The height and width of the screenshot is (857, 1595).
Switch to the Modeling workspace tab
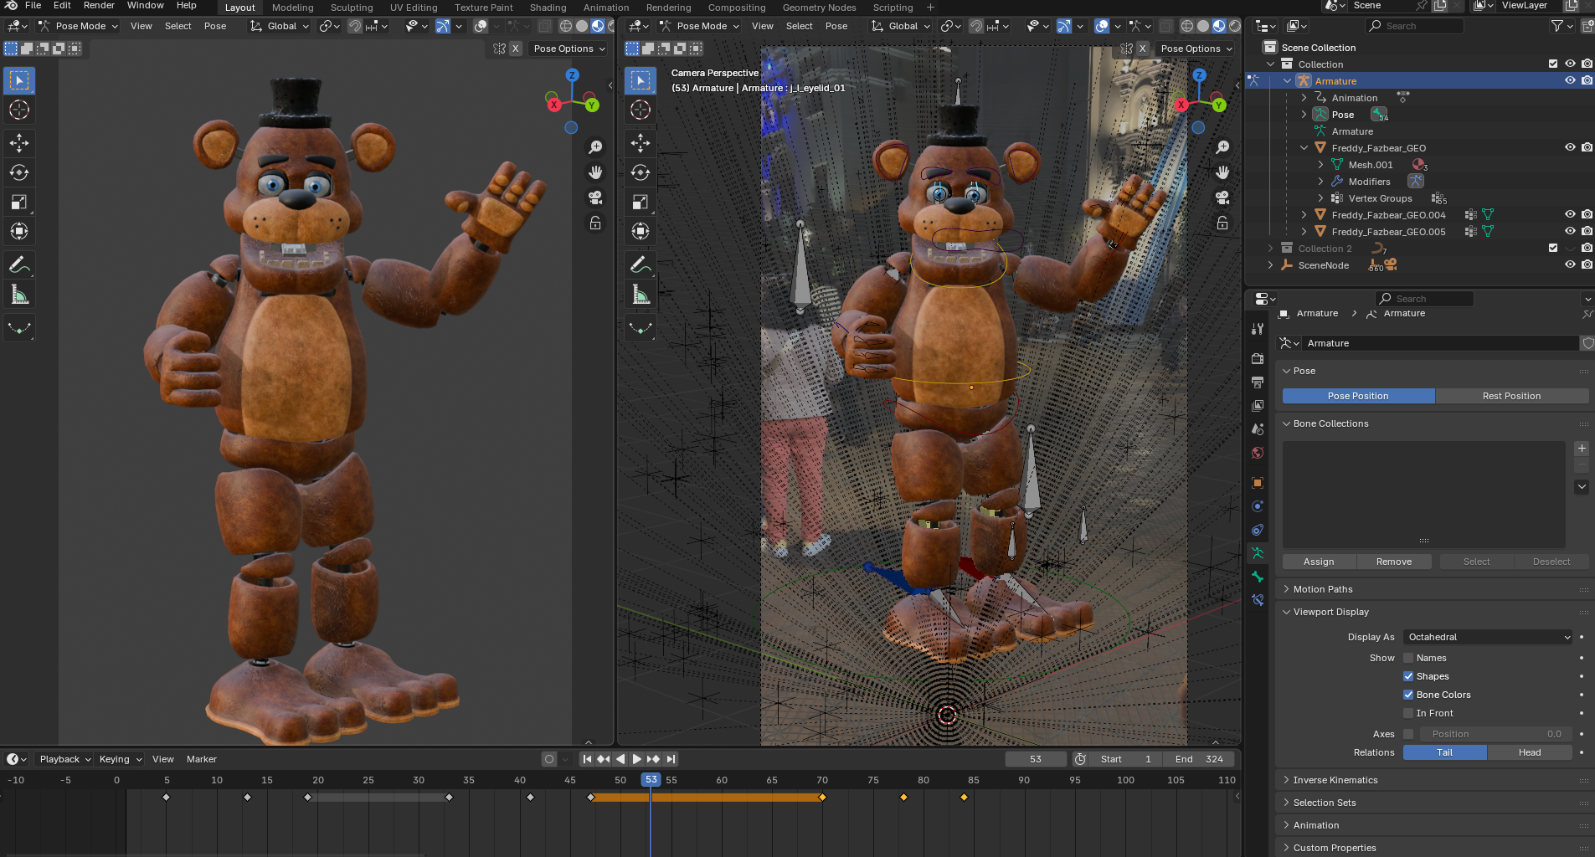pos(293,8)
